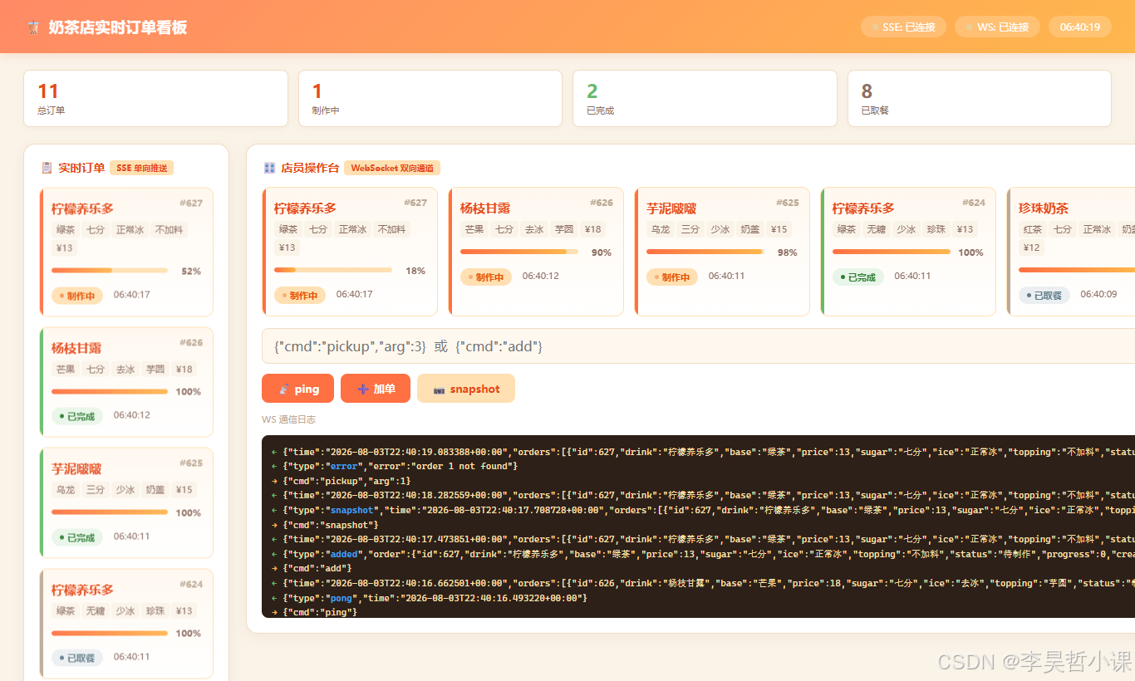Screen dimensions: 1135x681
Task: Click the console icon beside 店员操作台 heading
Action: coord(269,168)
